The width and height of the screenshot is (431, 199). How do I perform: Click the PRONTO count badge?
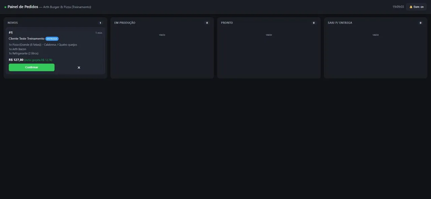click(x=313, y=23)
